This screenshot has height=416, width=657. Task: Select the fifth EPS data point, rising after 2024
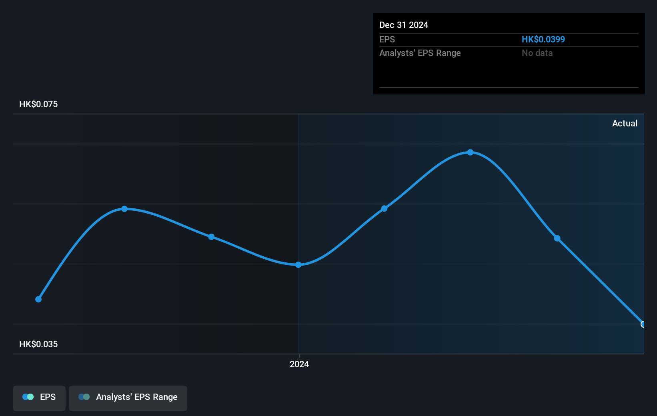(x=384, y=208)
